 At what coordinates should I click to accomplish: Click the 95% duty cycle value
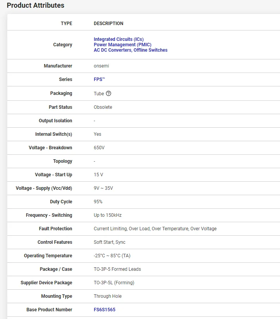(98, 202)
